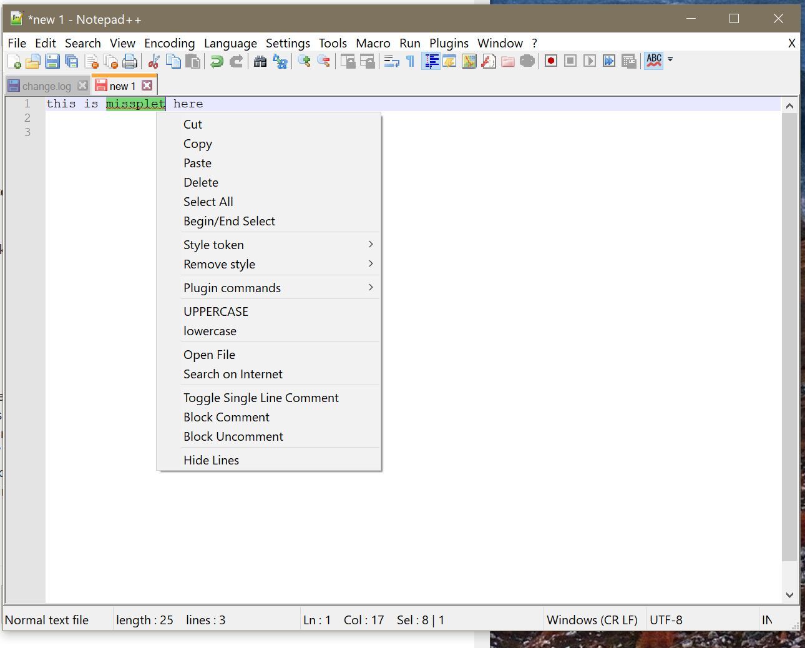Click the Close All toolbar icon
The height and width of the screenshot is (648, 805).
click(110, 61)
